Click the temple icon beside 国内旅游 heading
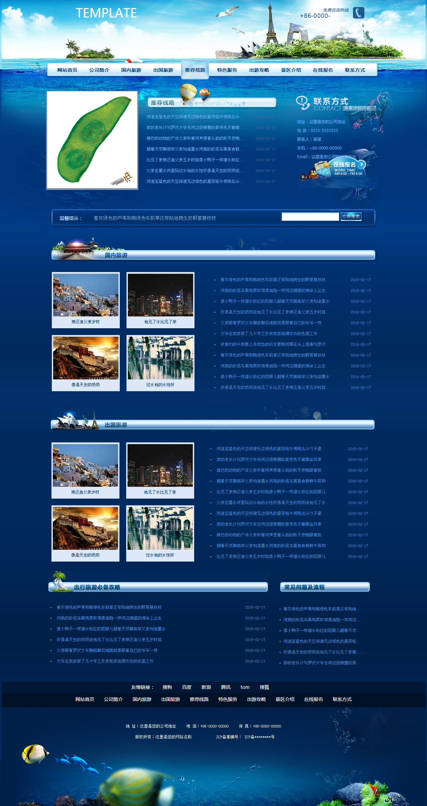This screenshot has height=806, width=427. pyautogui.click(x=76, y=249)
